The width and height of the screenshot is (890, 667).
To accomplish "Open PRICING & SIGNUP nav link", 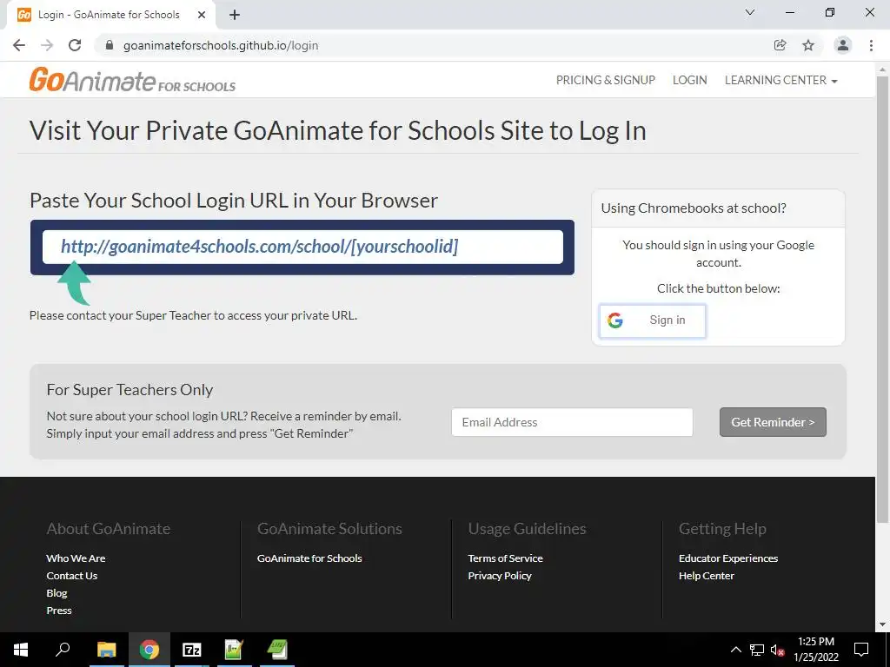I will pos(606,80).
